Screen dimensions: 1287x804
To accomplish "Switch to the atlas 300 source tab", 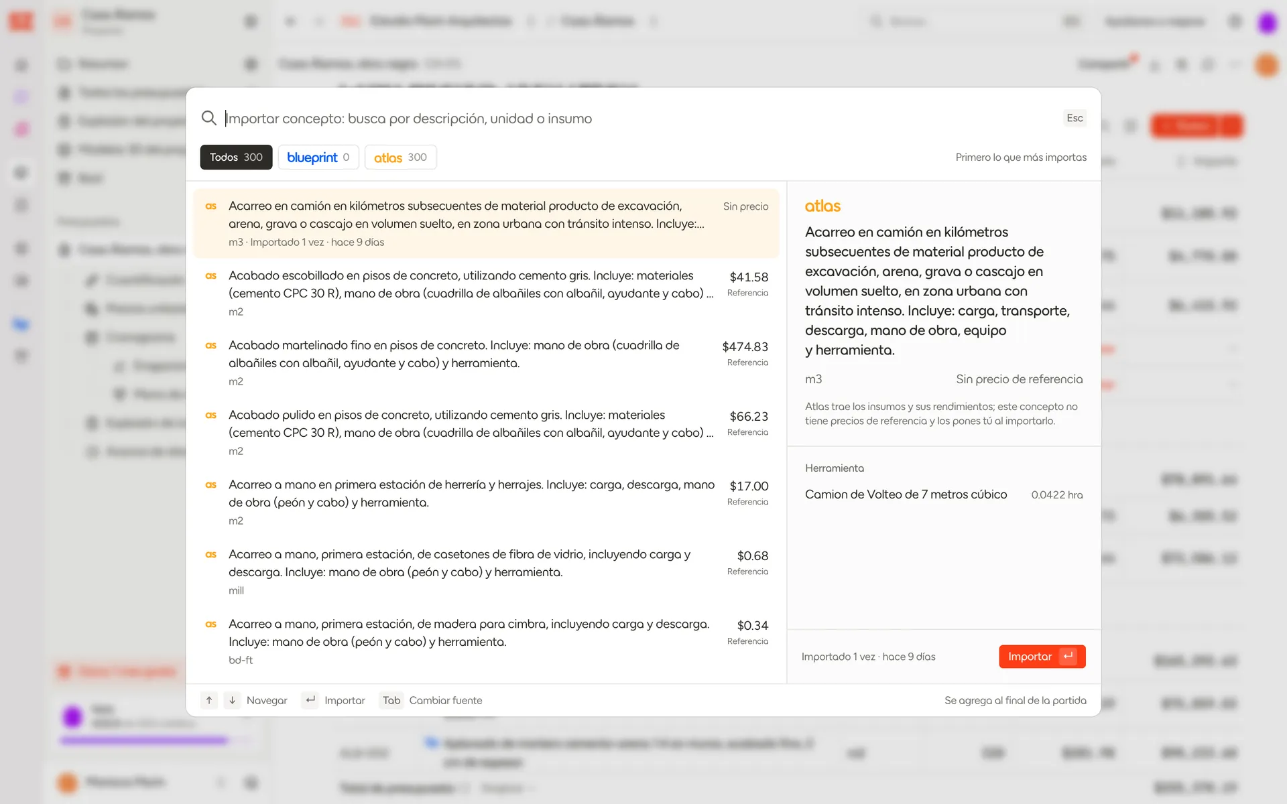I will point(400,157).
